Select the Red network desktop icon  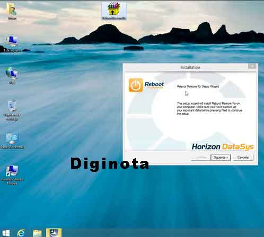[x=12, y=76]
